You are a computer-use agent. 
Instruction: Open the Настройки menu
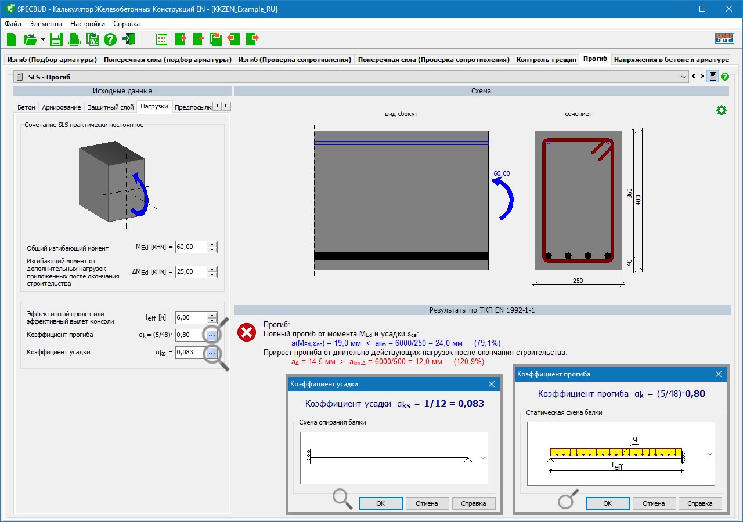point(88,24)
